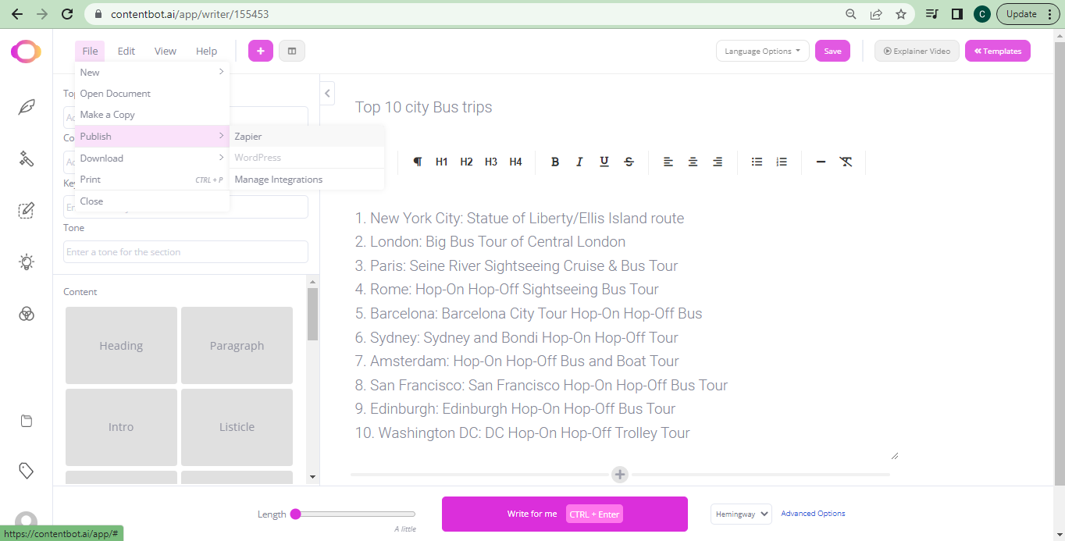Open the lightbulb ideas icon in sidebar

click(x=27, y=262)
